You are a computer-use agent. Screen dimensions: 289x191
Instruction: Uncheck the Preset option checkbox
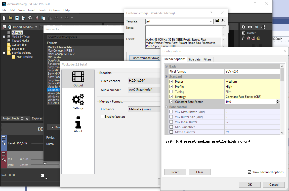[171, 82]
